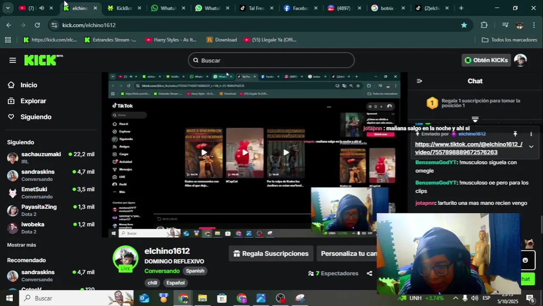Image resolution: width=543 pixels, height=306 pixels.
Task: Select the Spanish language tag
Action: [x=195, y=271]
